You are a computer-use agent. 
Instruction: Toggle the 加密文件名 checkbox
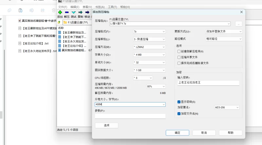tap(179, 114)
